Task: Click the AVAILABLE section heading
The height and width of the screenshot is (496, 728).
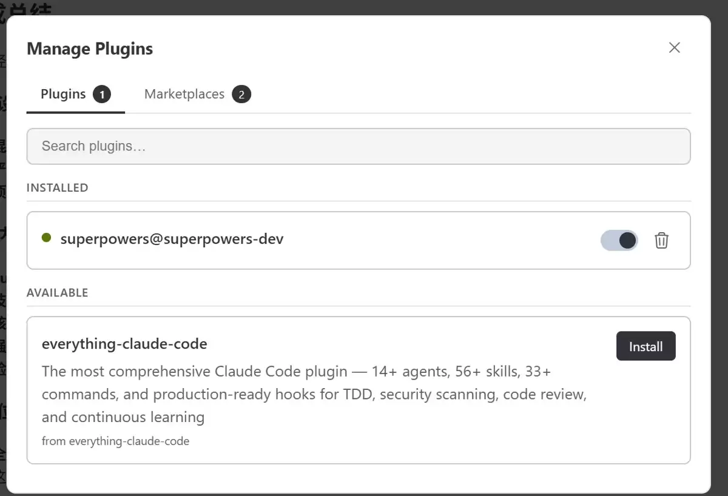Action: [x=58, y=293]
